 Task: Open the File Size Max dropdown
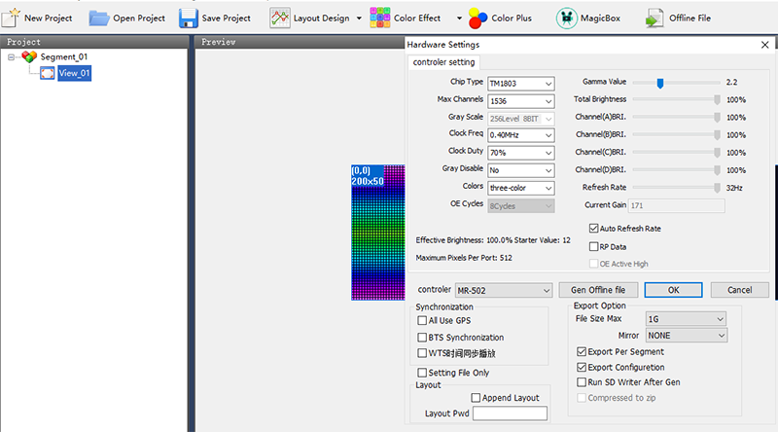[686, 319]
